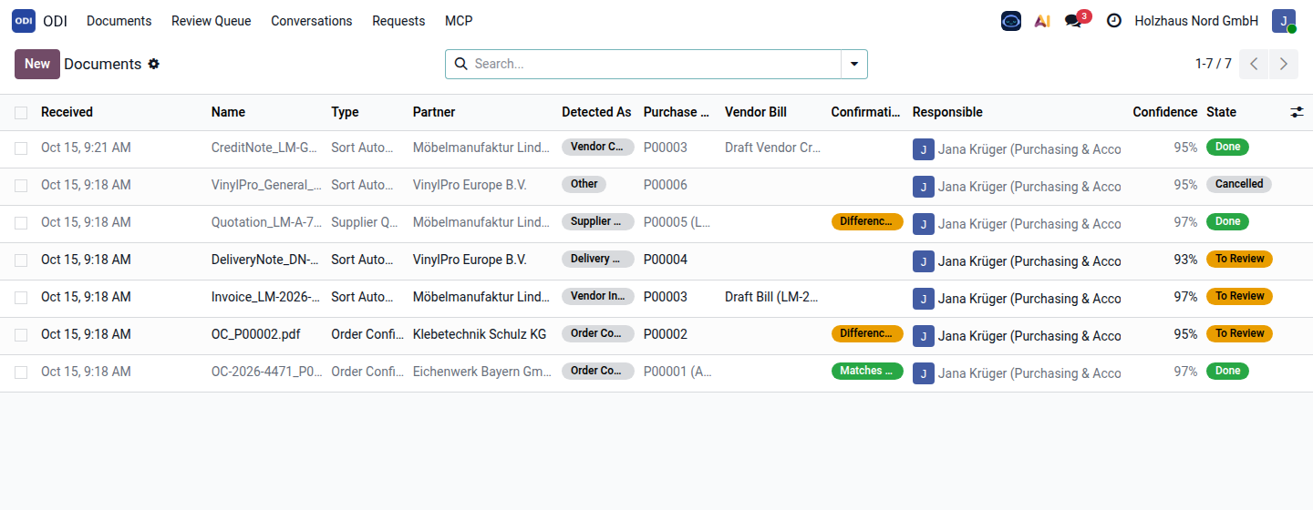Click 93% confidence value

coord(1185,260)
